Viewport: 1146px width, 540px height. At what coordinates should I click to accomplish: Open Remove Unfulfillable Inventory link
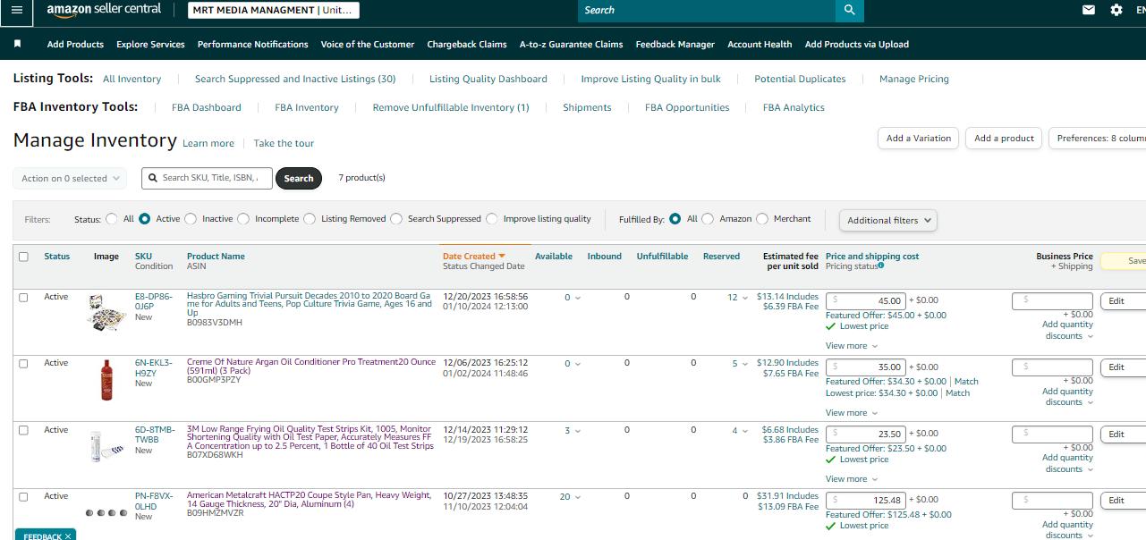coord(451,107)
